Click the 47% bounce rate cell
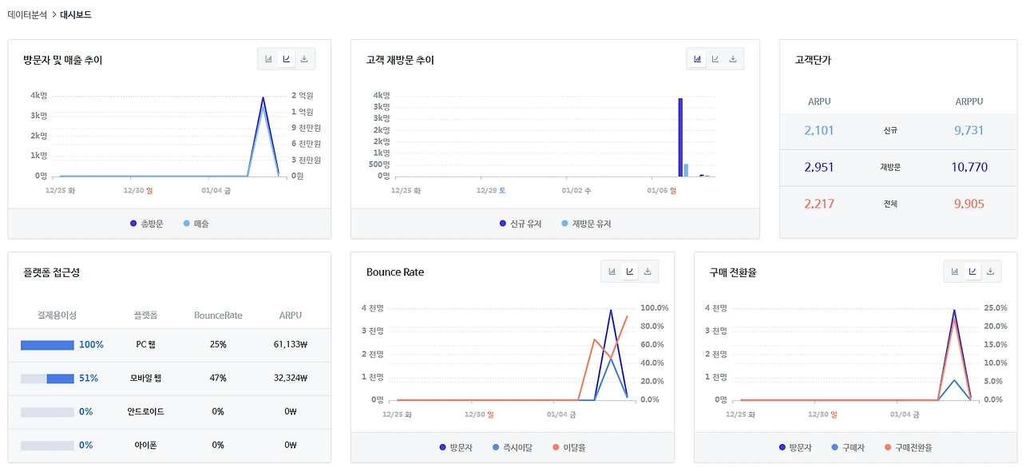The image size is (1022, 468). click(218, 379)
